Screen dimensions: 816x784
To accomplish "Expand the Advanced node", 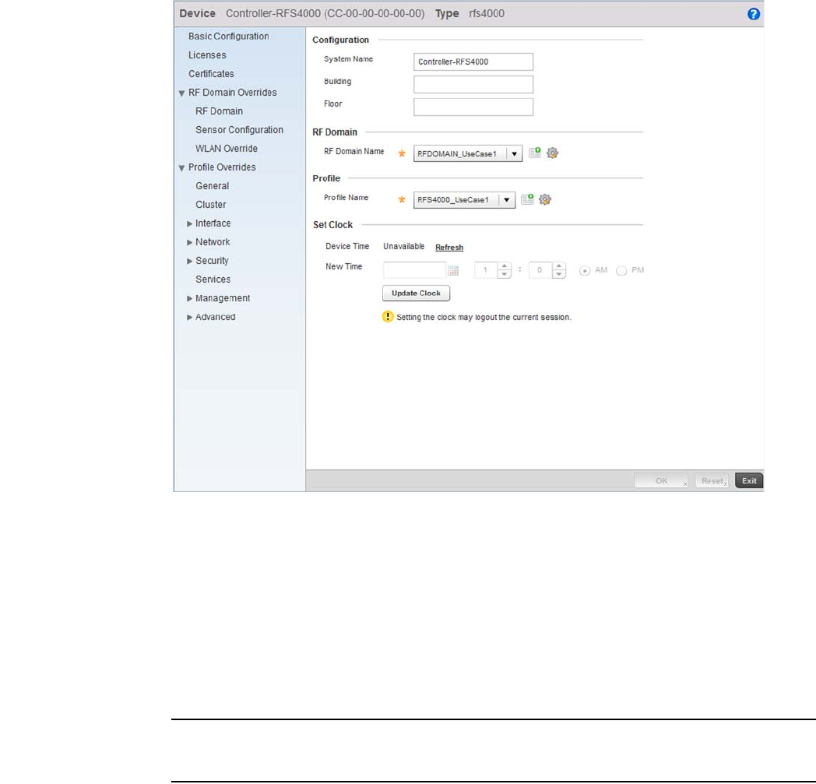I will point(189,318).
